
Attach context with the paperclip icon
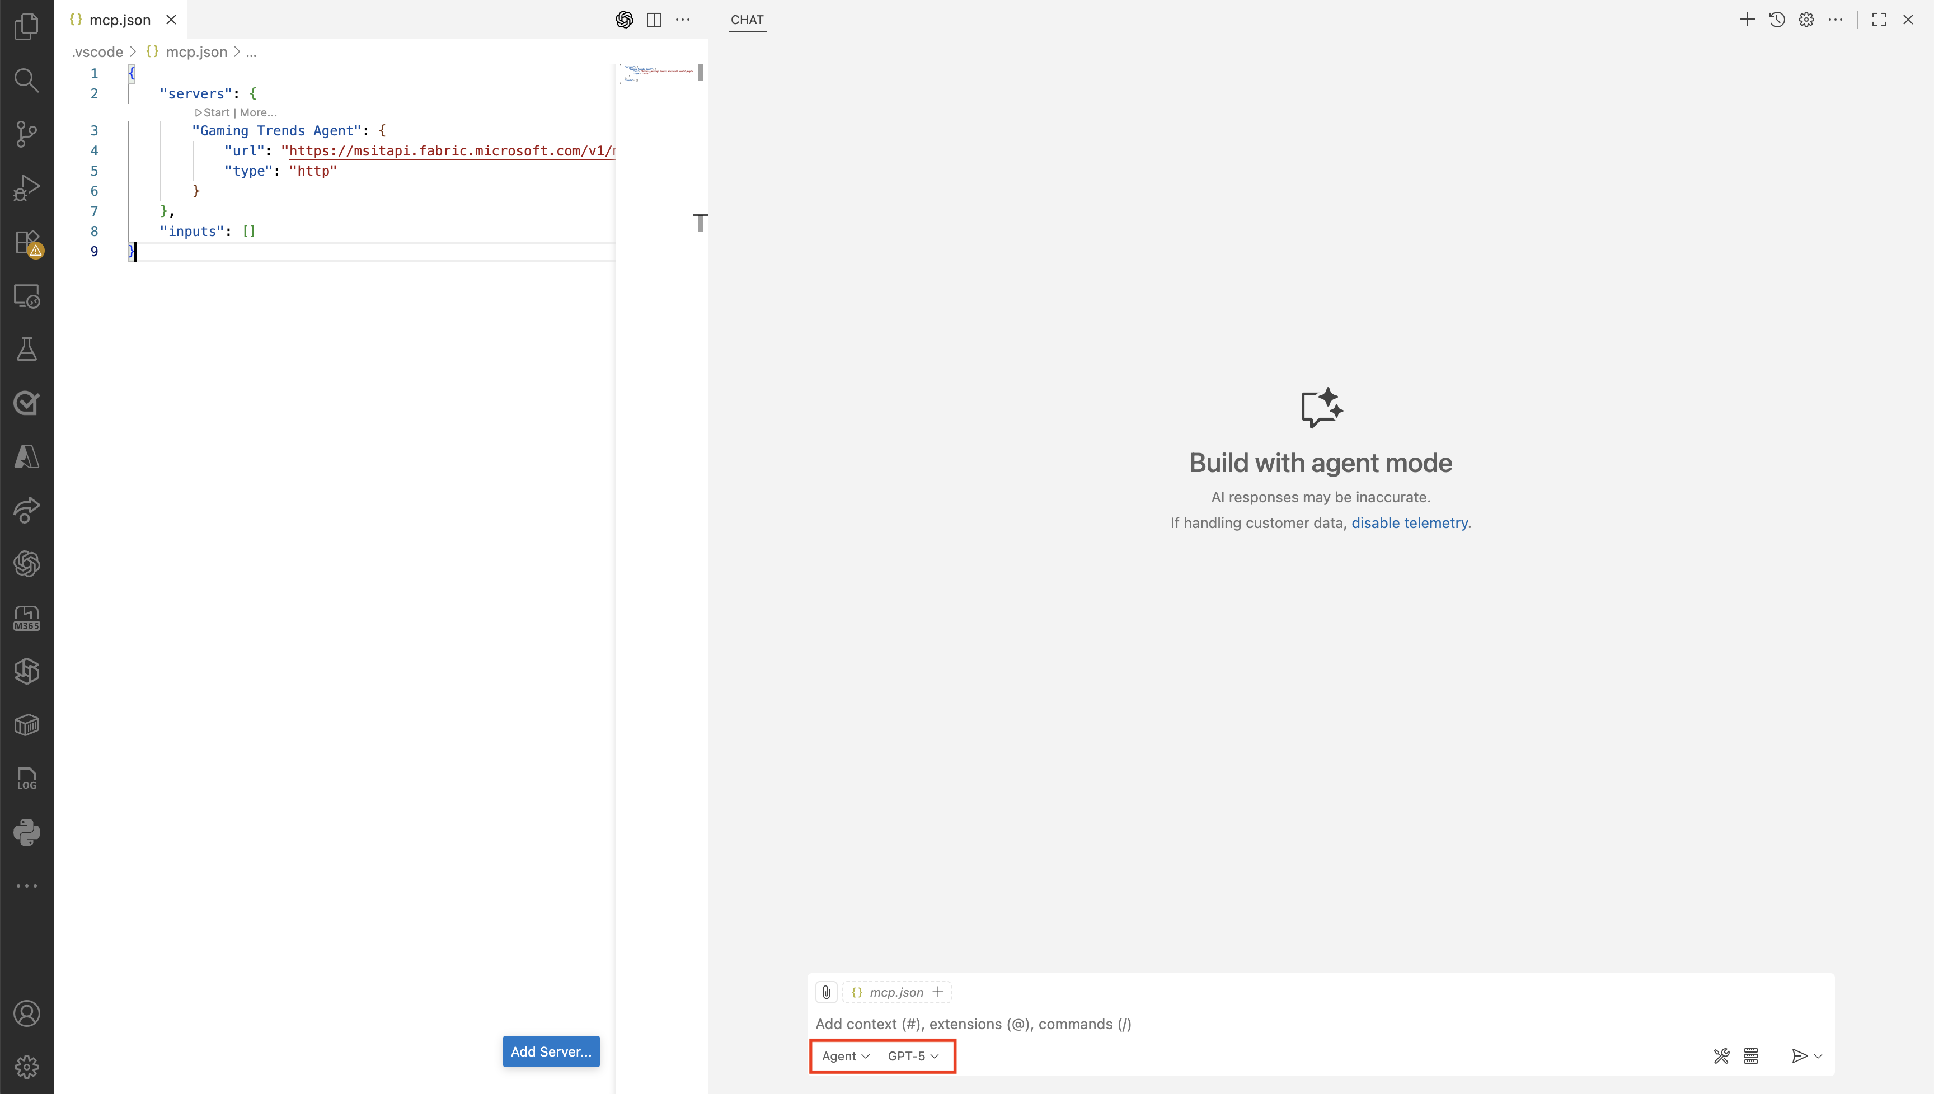pos(826,992)
